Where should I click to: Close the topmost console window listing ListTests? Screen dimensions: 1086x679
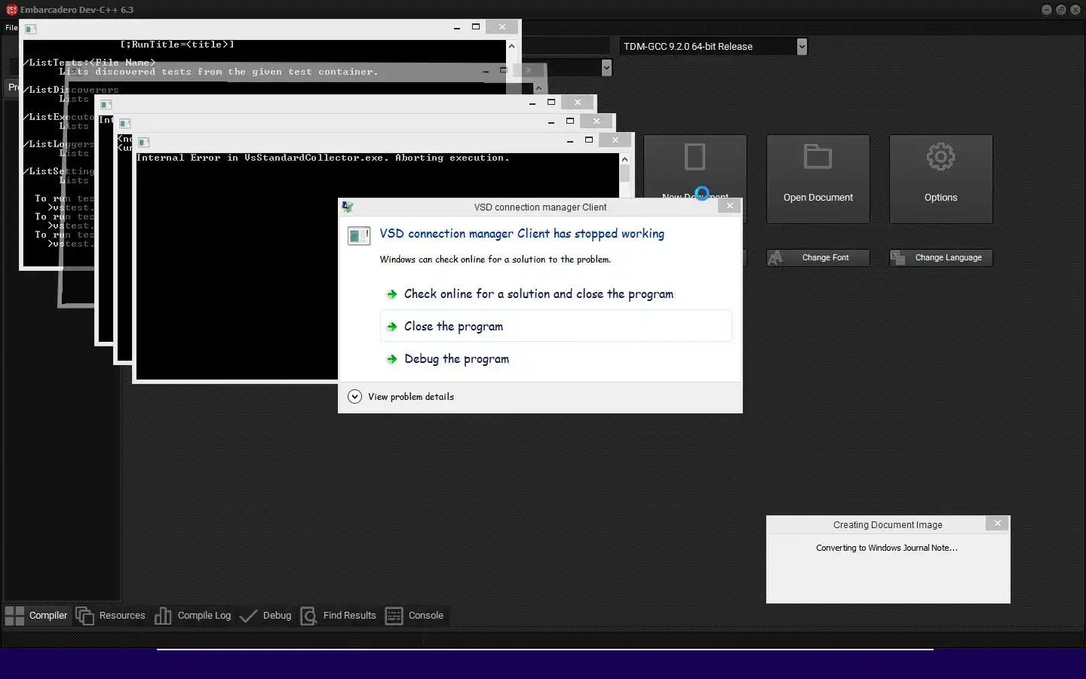(x=502, y=26)
